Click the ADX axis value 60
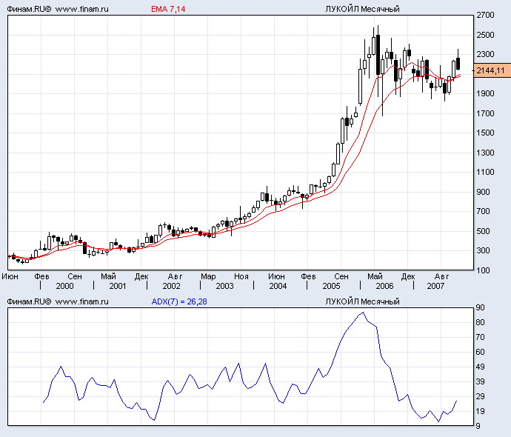This screenshot has height=437, width=511. tap(481, 352)
